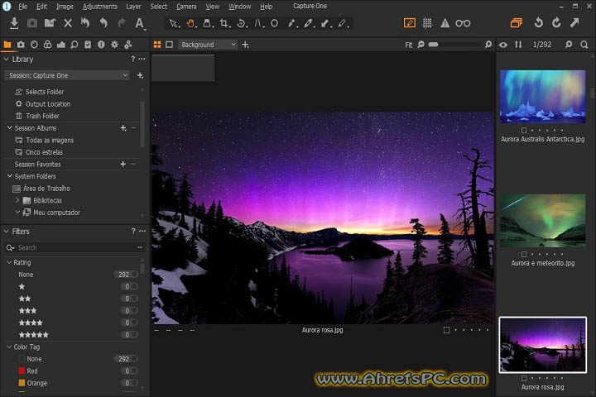The width and height of the screenshot is (596, 397).
Task: Open the Lens tool tab
Action: click(34, 45)
